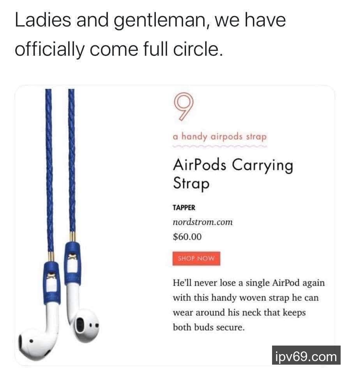
Task: Click the wavy underline beneath the subtitle
Action: [219, 146]
